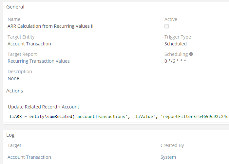Click the liARR formula code line
Viewport: 229px width, 164px height.
118,116
